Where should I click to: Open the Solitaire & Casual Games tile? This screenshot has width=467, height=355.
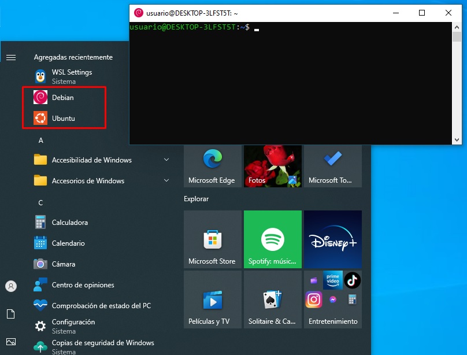[x=273, y=299]
